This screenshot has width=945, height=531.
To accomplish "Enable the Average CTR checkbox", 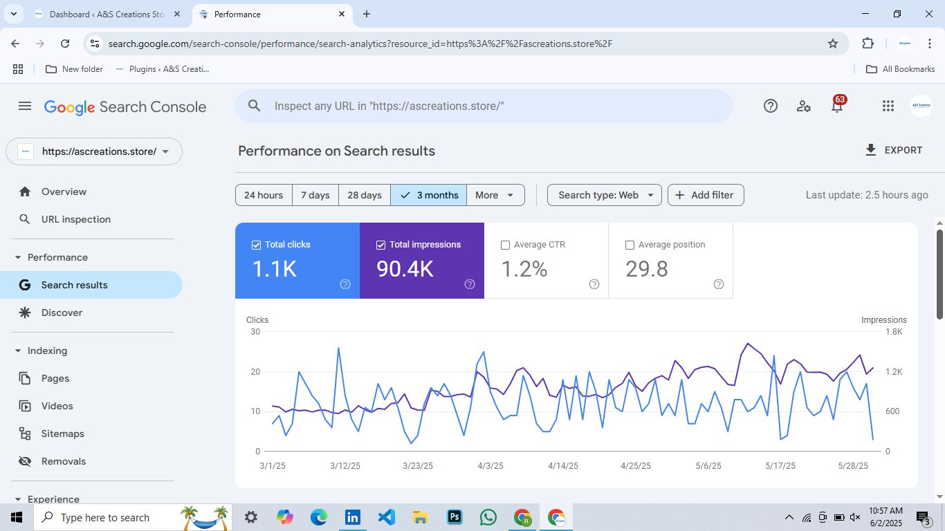I will [505, 245].
